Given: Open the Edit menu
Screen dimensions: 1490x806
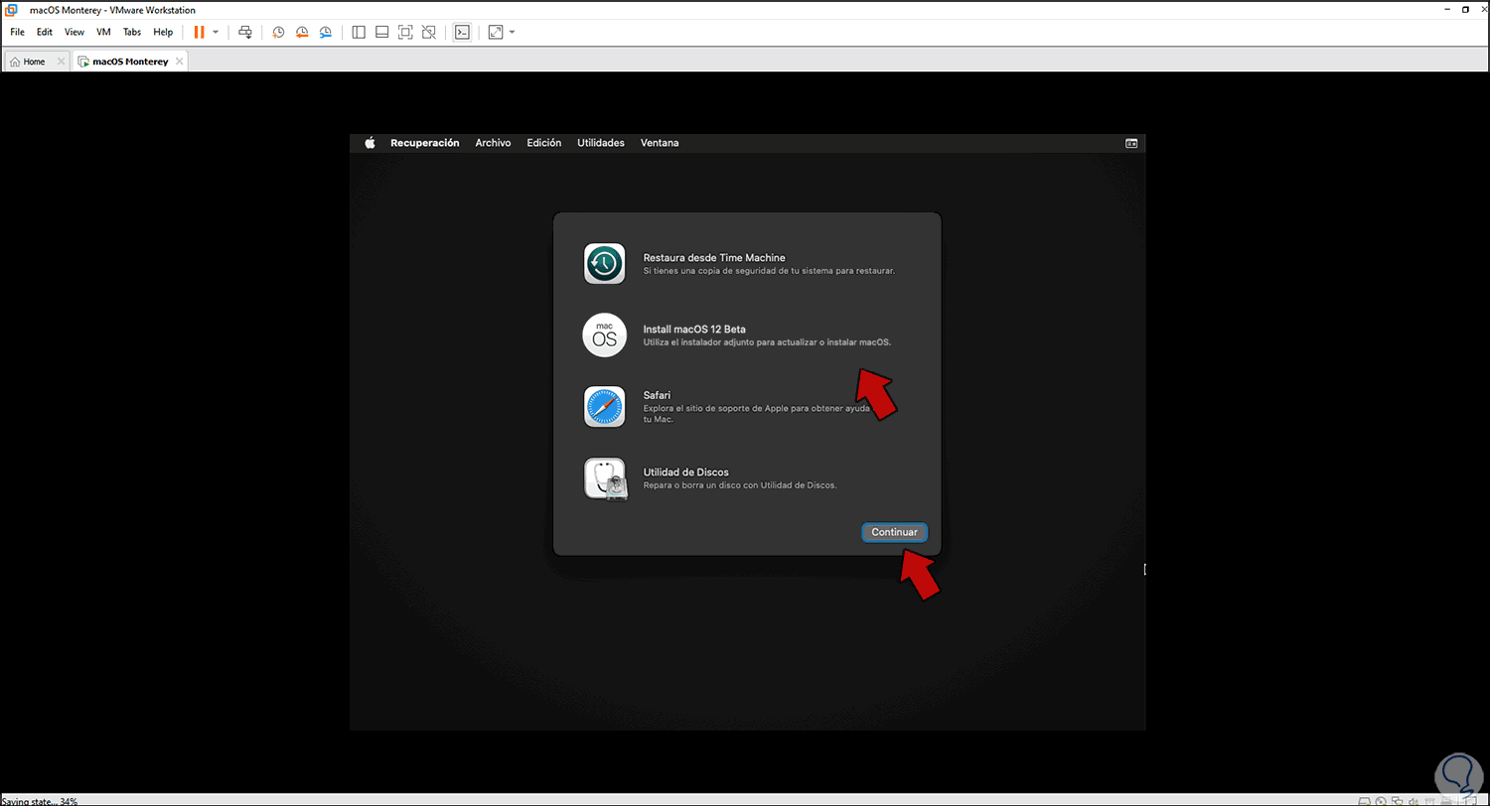Looking at the screenshot, I should pyautogui.click(x=45, y=32).
